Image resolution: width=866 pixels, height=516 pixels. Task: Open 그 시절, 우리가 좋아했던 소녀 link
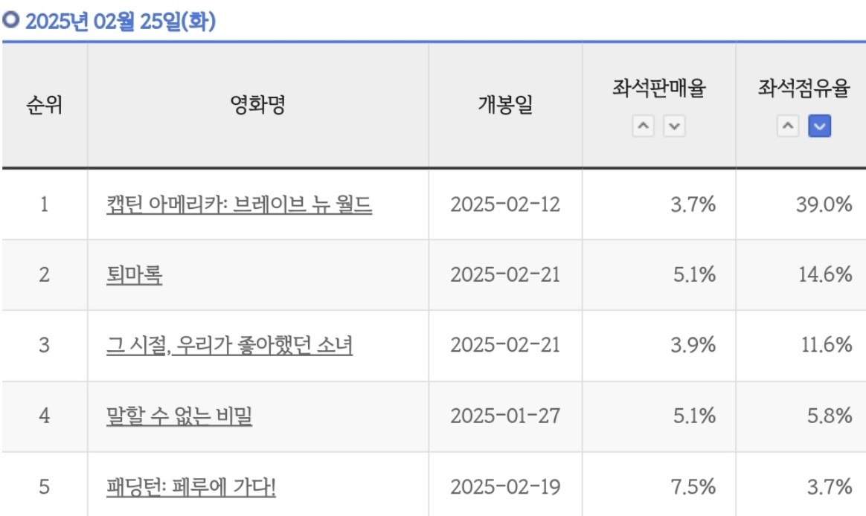[229, 346]
